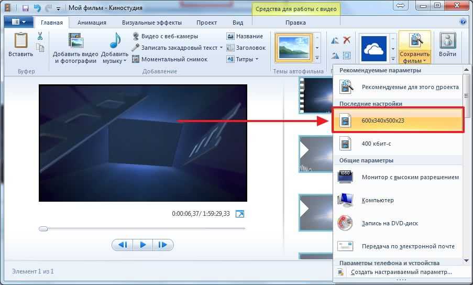Click the Copy icon in Буфер group
This screenshot has width=473, height=285.
coord(40,48)
